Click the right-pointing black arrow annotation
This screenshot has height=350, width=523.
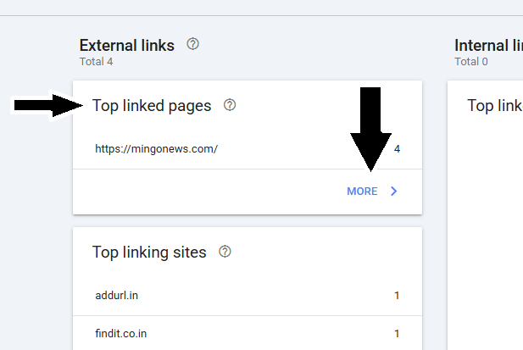pyautogui.click(x=48, y=106)
